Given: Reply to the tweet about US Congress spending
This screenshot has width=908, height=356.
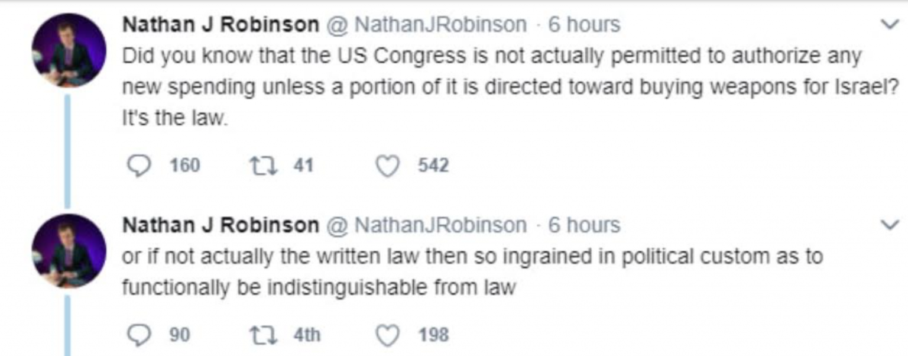Looking at the screenshot, I should [x=139, y=166].
